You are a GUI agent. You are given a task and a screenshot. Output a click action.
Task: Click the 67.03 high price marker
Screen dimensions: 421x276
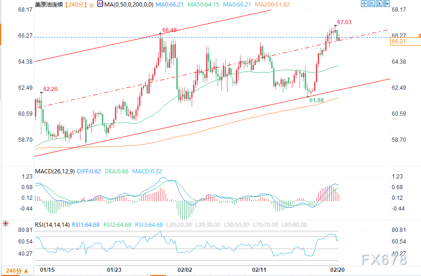coord(344,22)
